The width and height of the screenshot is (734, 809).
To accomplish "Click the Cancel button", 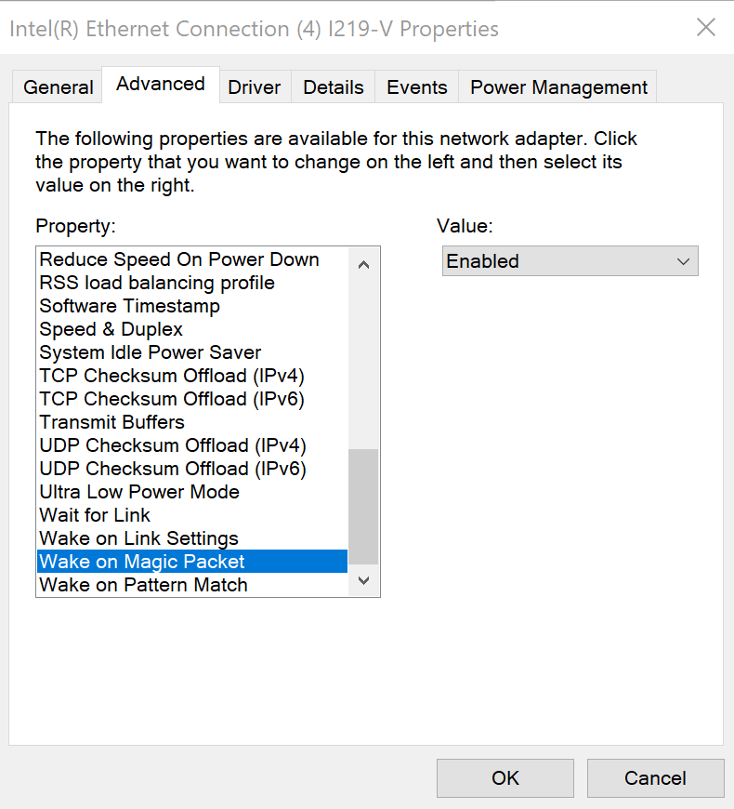I will pyautogui.click(x=655, y=777).
